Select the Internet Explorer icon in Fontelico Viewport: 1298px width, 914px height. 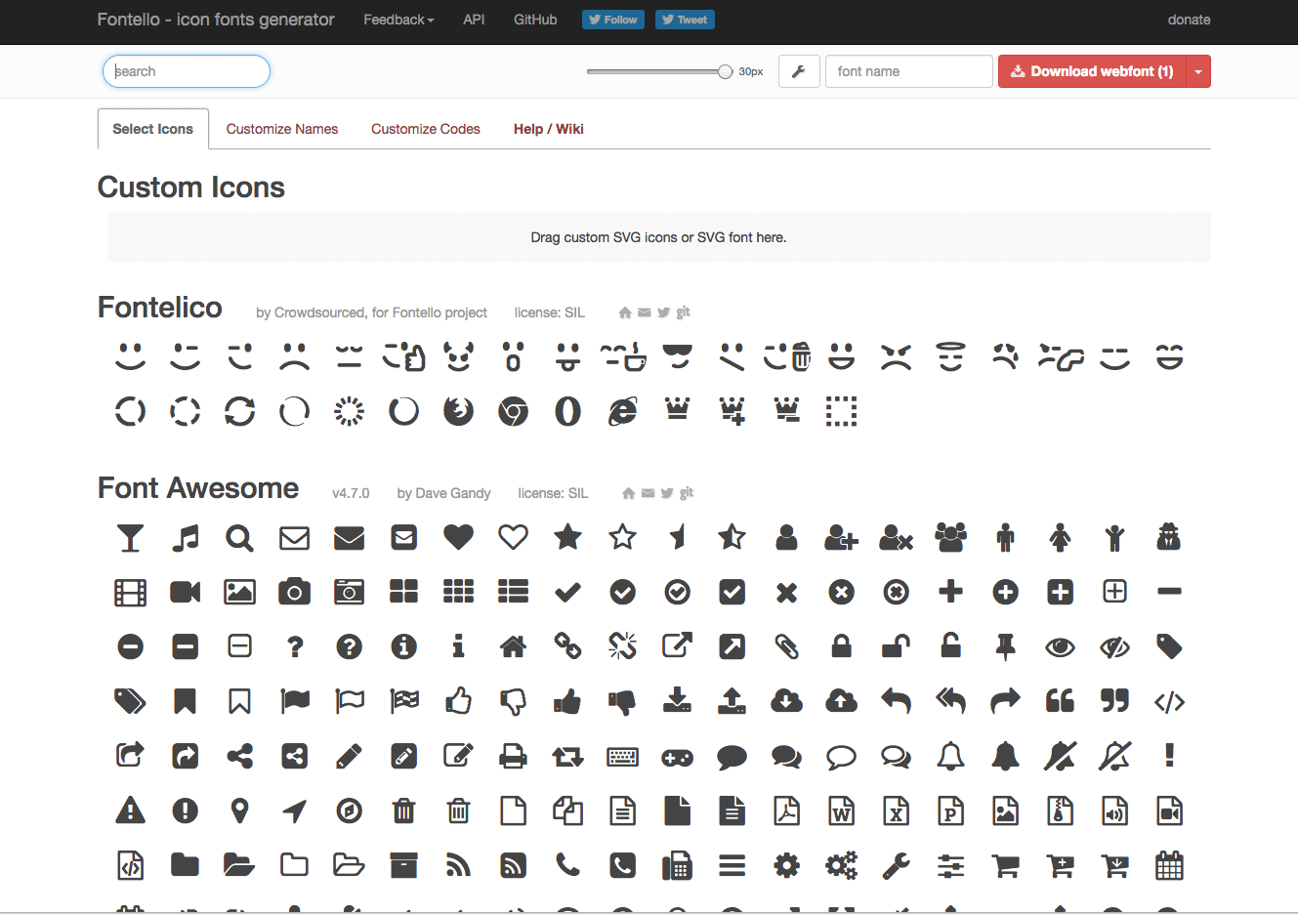[x=622, y=412]
